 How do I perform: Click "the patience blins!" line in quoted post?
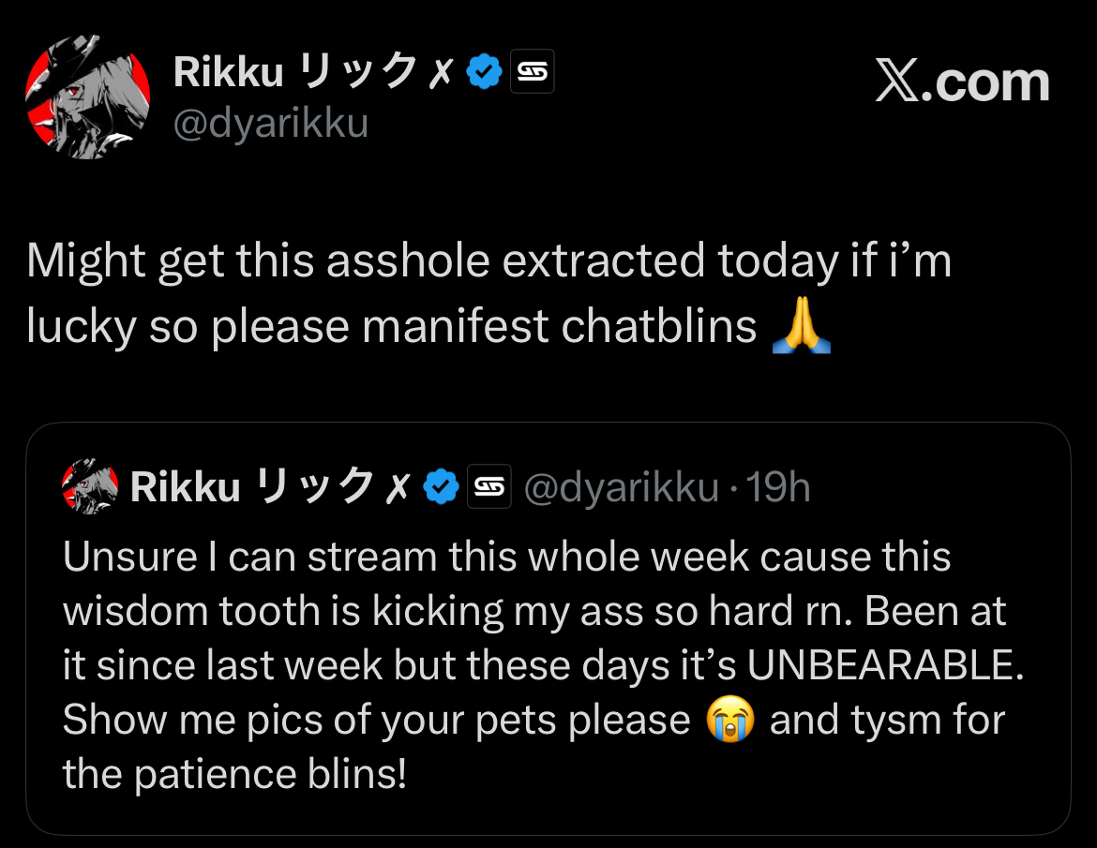[234, 774]
